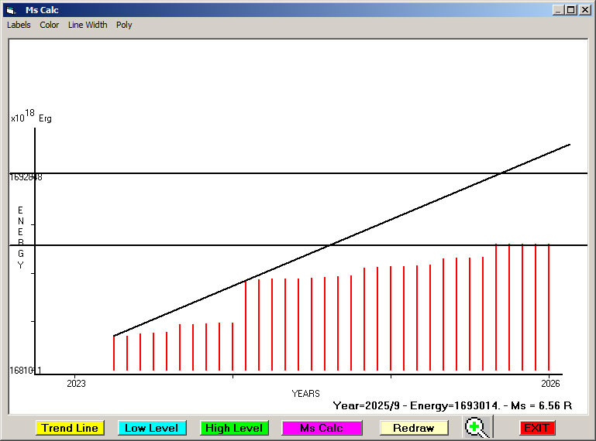Click the YEARS axis title
This screenshot has height=441, width=596.
pos(305,394)
